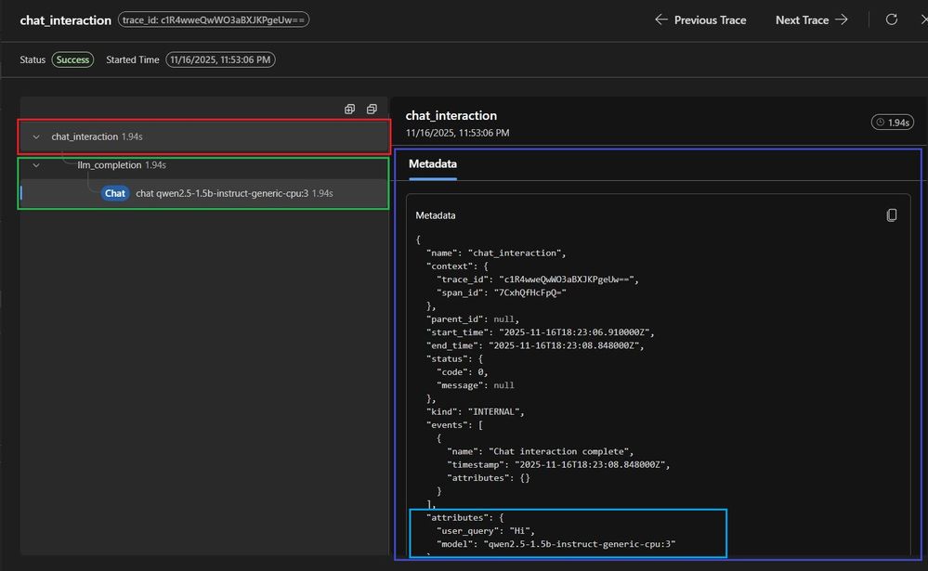
Task: Collapse the llm_completion span row
Action: click(x=36, y=165)
